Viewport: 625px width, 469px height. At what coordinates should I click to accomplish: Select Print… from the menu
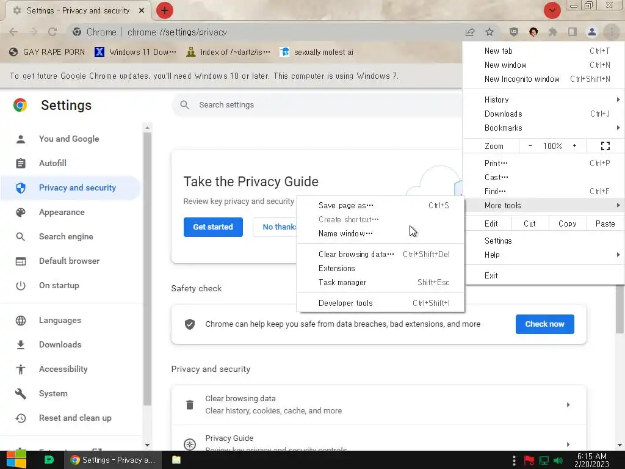[544, 163]
